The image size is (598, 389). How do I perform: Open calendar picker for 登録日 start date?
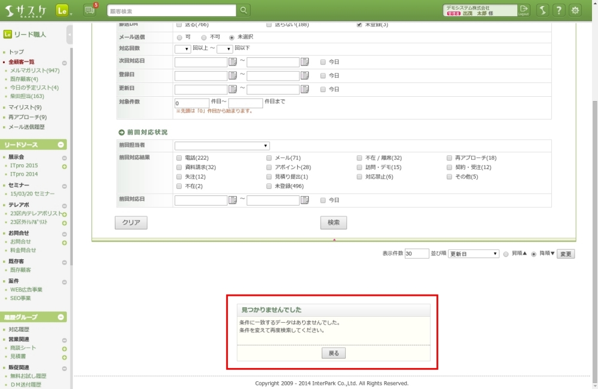pyautogui.click(x=233, y=75)
